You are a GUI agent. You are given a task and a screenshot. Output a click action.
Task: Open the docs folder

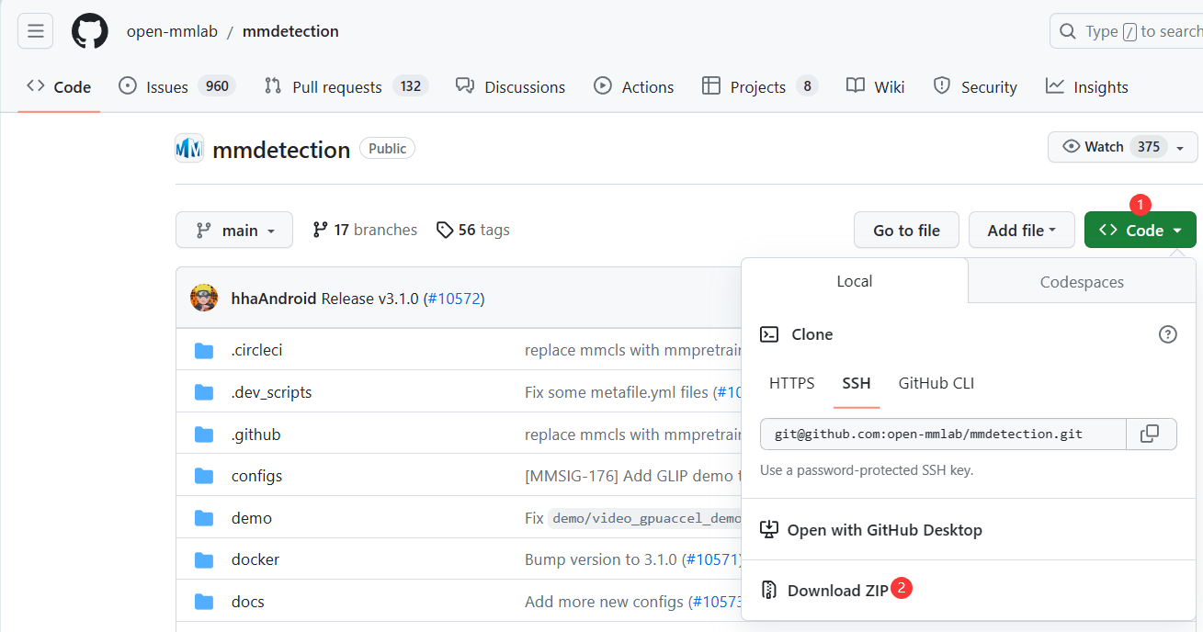click(x=247, y=602)
